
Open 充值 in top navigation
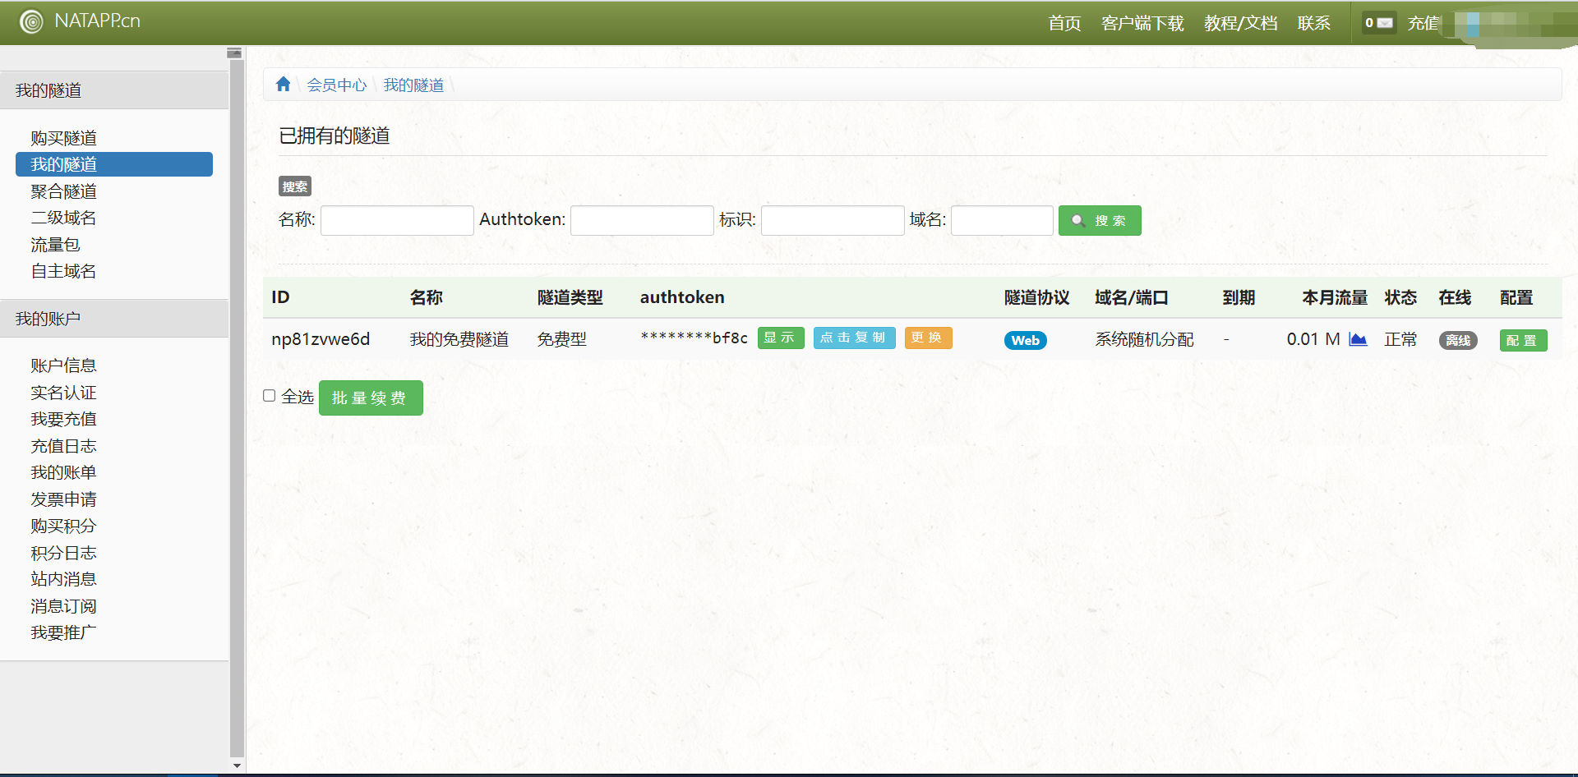1423,23
